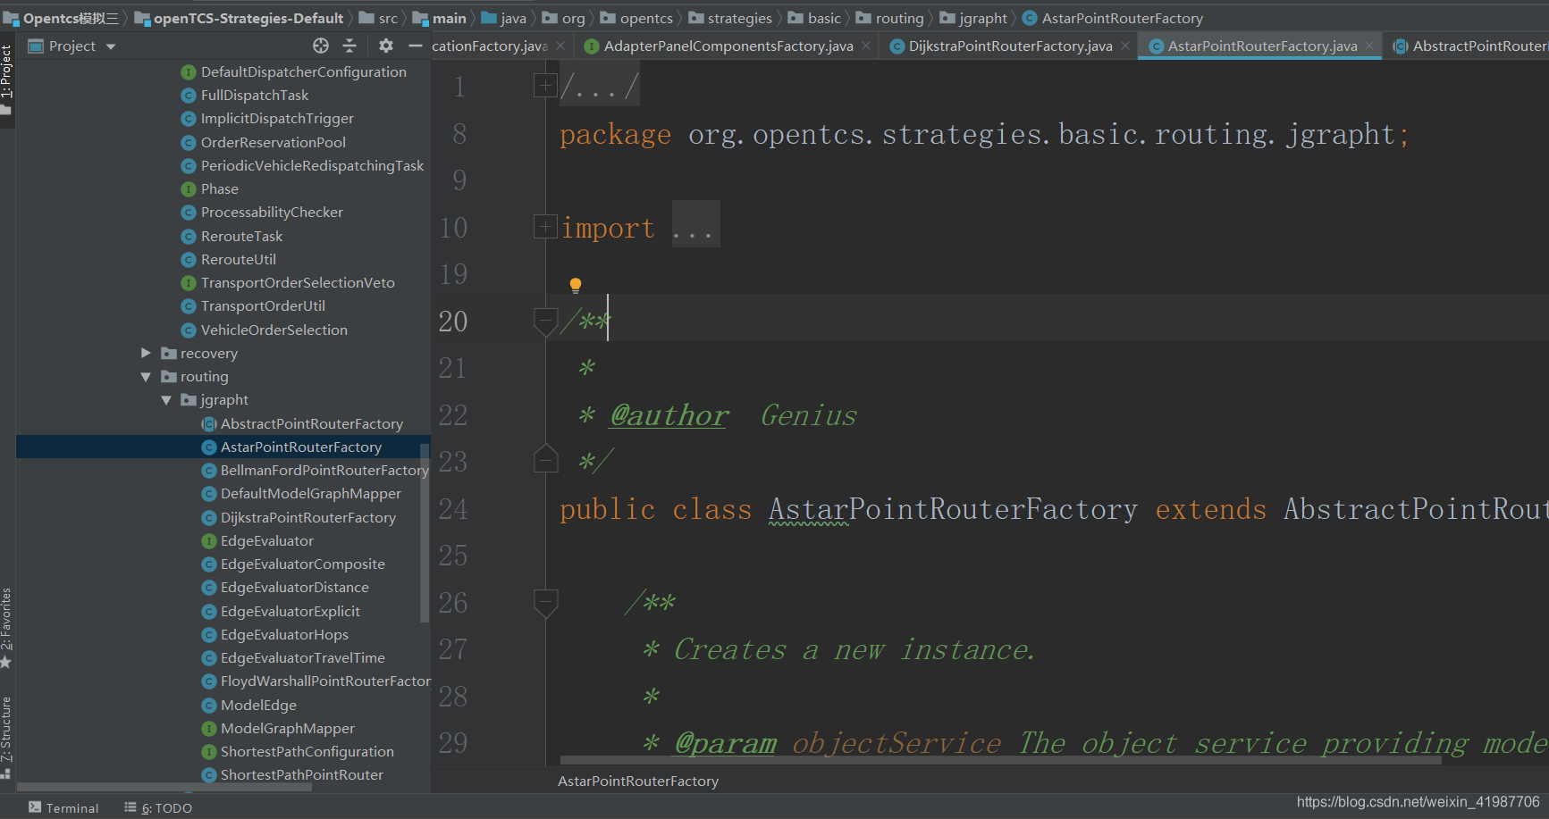Close the AstarPointRouterFactory.java tab
Image resolution: width=1549 pixels, height=819 pixels.
[1369, 46]
